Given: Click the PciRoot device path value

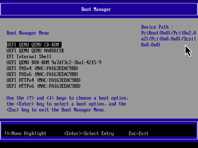Looking at the screenshot, I should 168,39.
